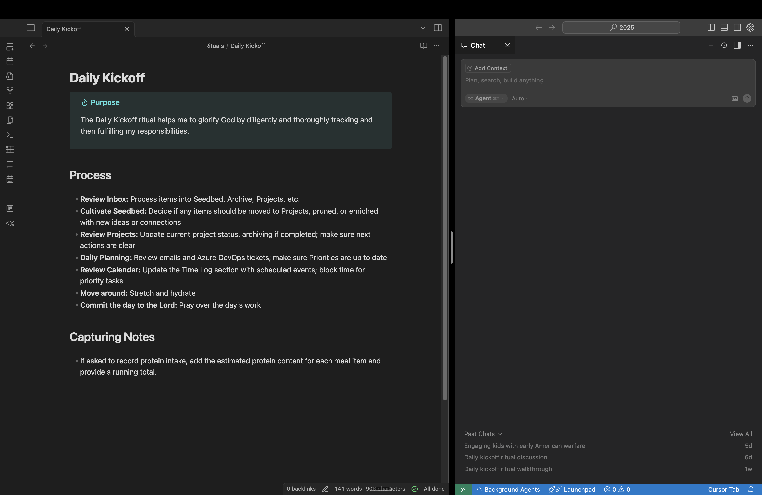This screenshot has height=495, width=762.
Task: Close the Daily Kickoff tab
Action: (127, 29)
